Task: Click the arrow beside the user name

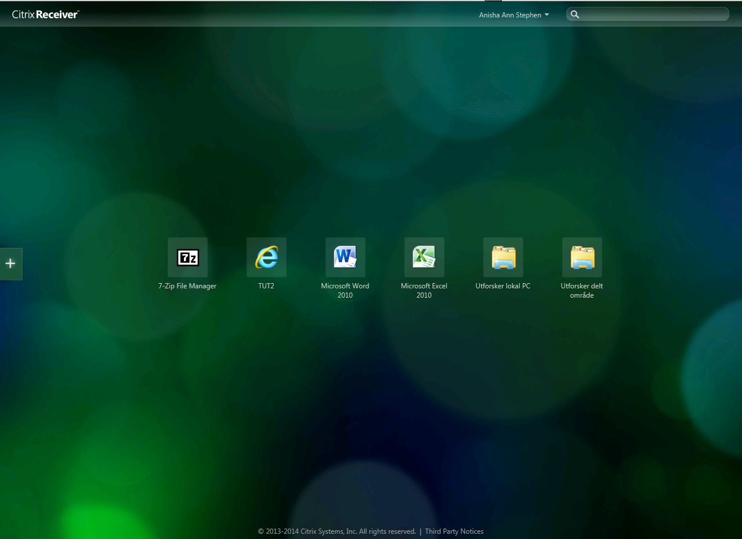Action: [546, 15]
